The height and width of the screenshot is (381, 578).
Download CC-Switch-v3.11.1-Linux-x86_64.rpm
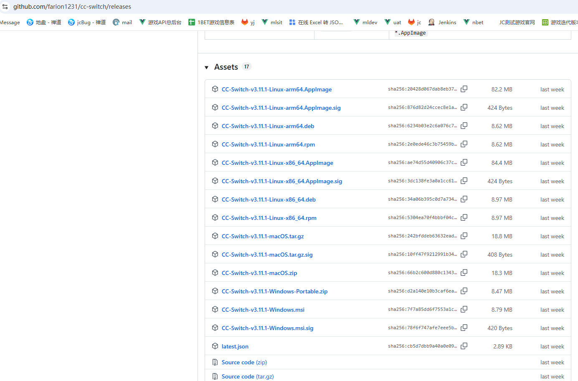pyautogui.click(x=269, y=218)
